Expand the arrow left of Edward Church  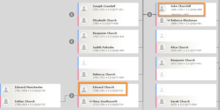(x=72, y=96)
